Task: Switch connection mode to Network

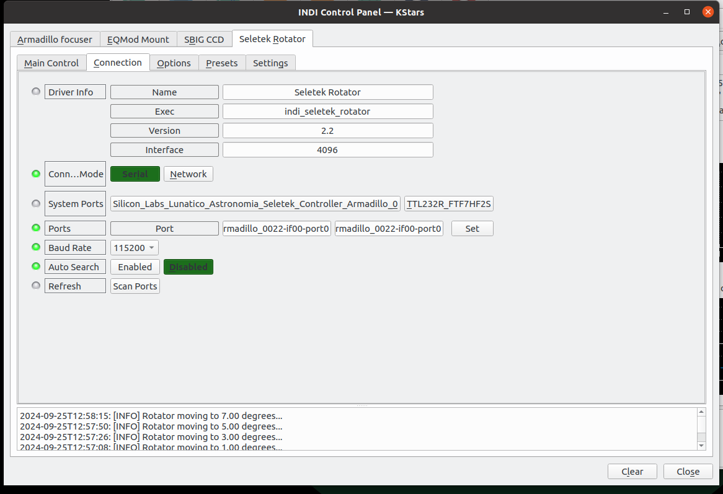Action: (188, 174)
